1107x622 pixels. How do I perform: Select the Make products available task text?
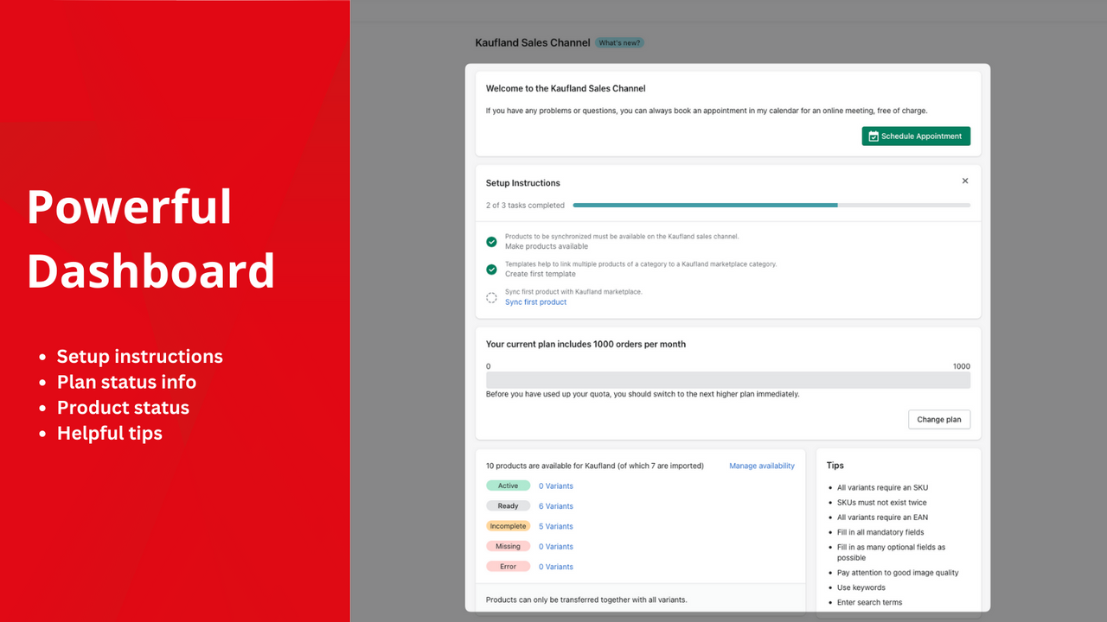click(x=547, y=247)
